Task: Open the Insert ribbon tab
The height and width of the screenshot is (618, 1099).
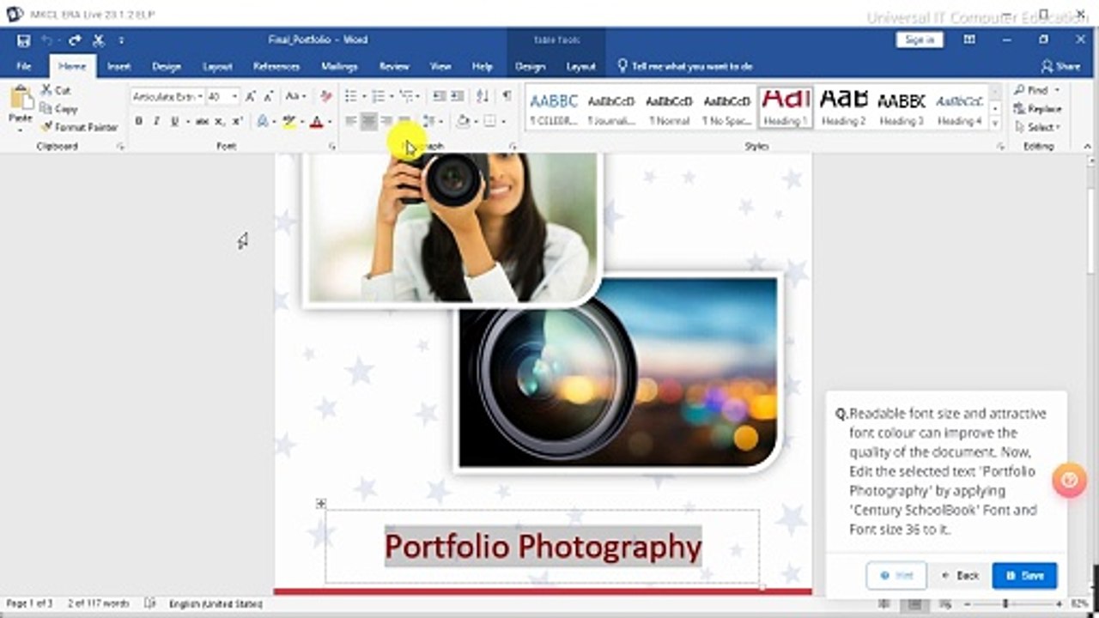Action: tap(118, 66)
